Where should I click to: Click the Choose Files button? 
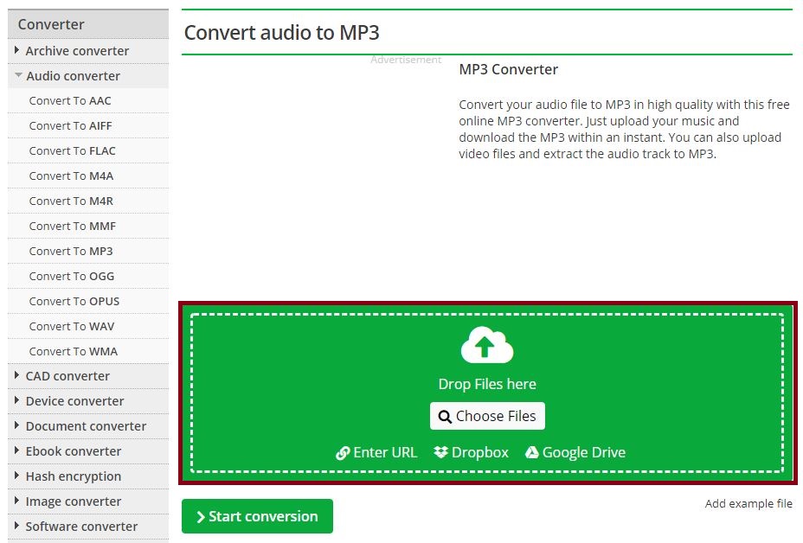pyautogui.click(x=487, y=416)
